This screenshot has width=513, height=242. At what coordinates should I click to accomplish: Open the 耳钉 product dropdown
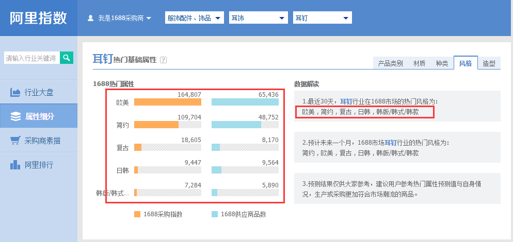pyautogui.click(x=322, y=18)
